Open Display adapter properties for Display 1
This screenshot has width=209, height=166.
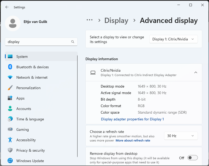coord(132,119)
